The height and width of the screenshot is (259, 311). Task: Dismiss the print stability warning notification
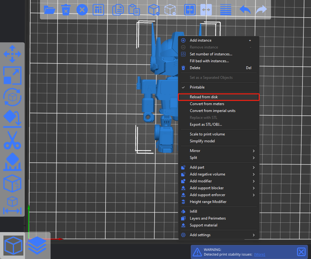[301, 252]
